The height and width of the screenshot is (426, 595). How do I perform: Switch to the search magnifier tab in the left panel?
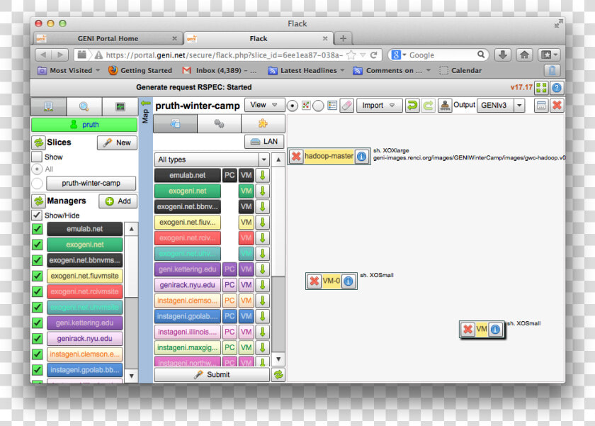84,106
